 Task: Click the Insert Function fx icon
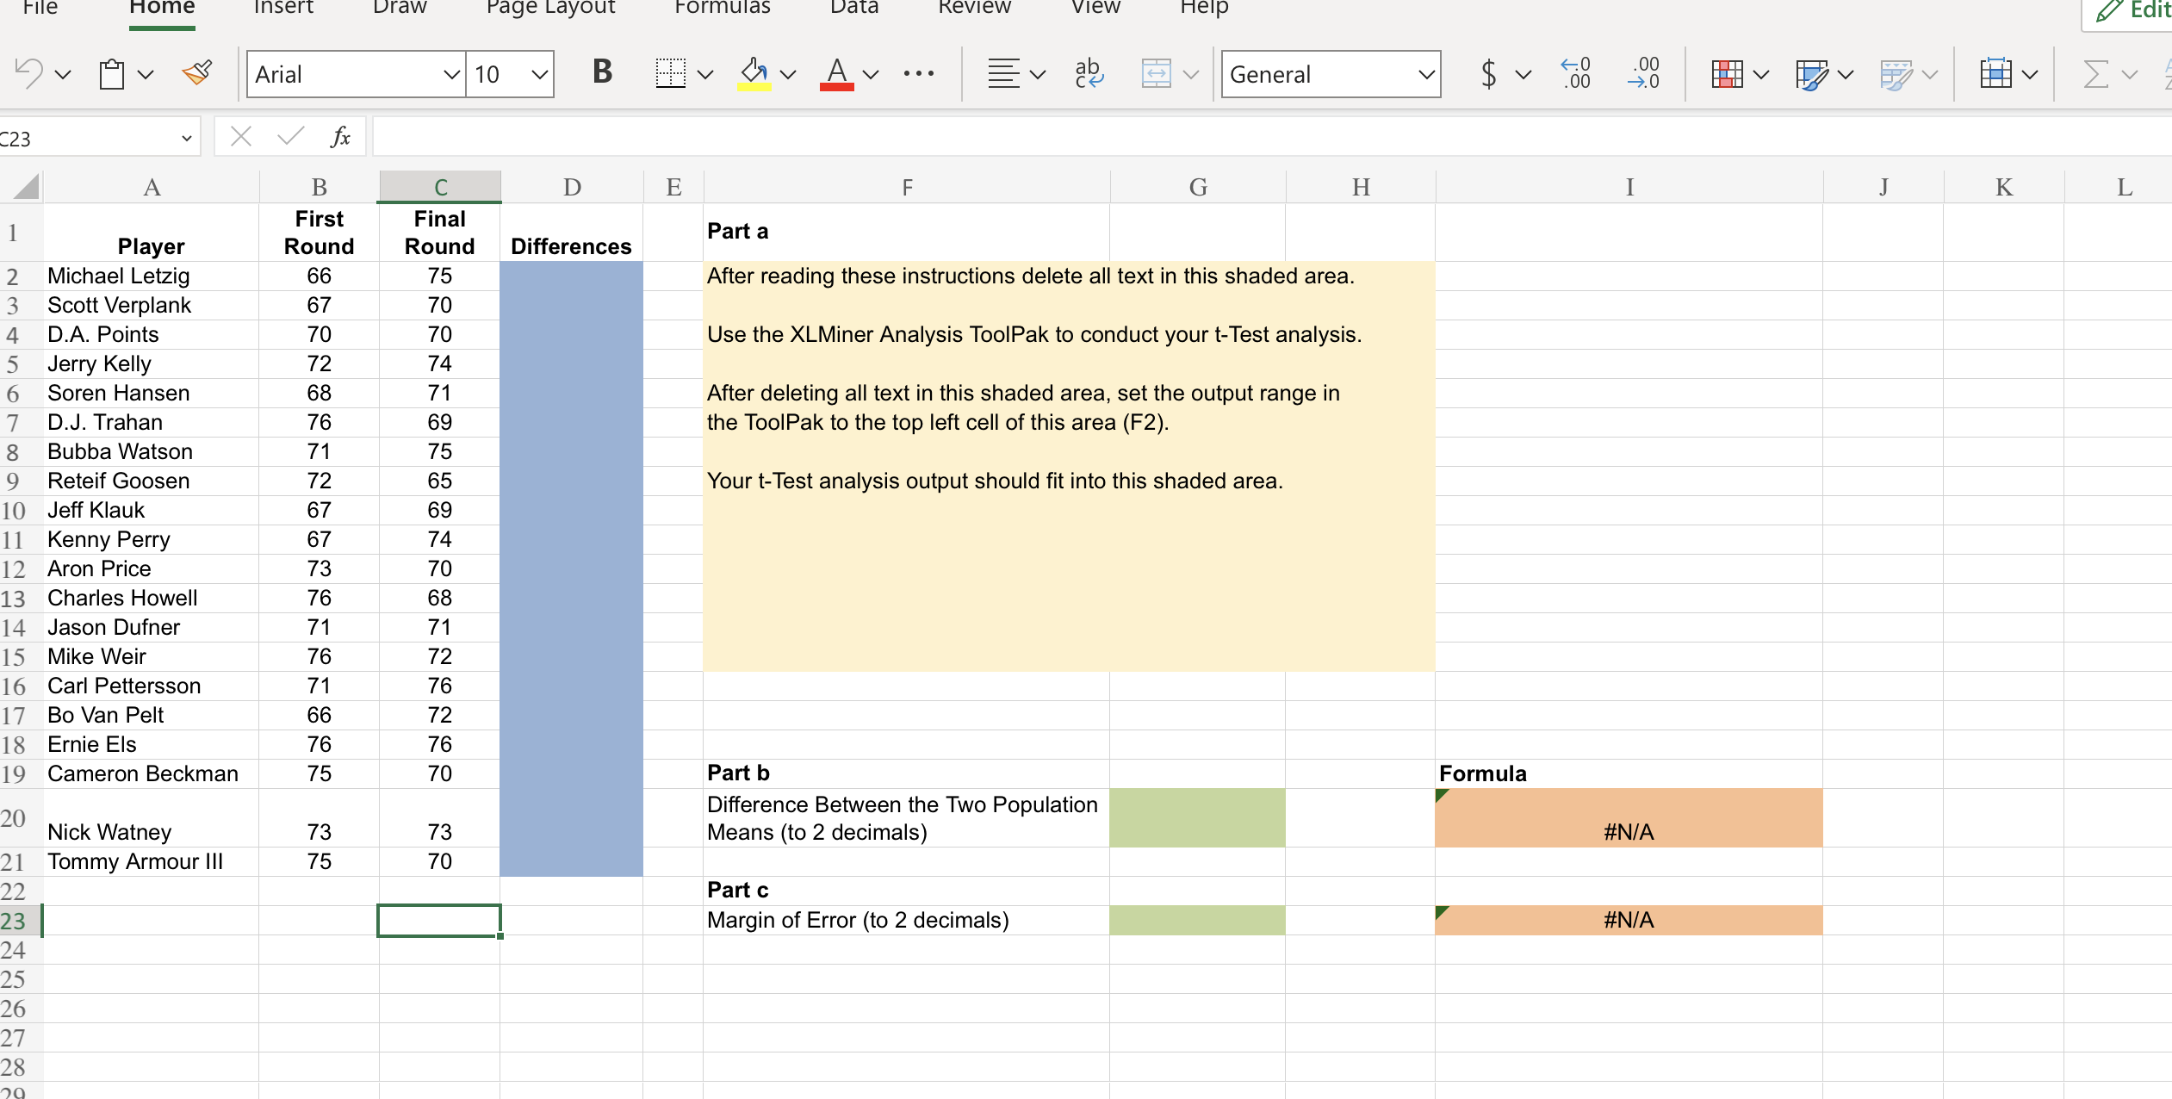[340, 137]
